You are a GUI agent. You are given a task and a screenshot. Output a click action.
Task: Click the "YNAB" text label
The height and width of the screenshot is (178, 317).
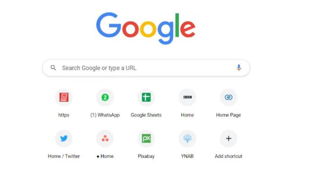188,156
